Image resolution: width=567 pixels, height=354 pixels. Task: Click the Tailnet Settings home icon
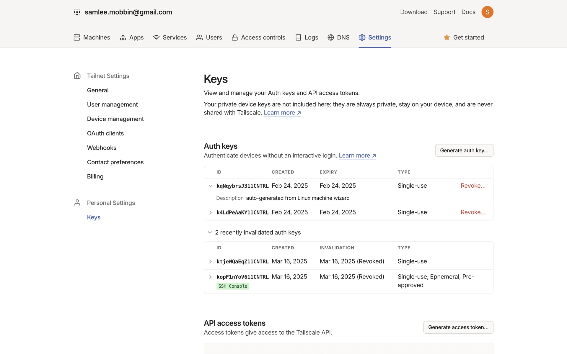77,76
